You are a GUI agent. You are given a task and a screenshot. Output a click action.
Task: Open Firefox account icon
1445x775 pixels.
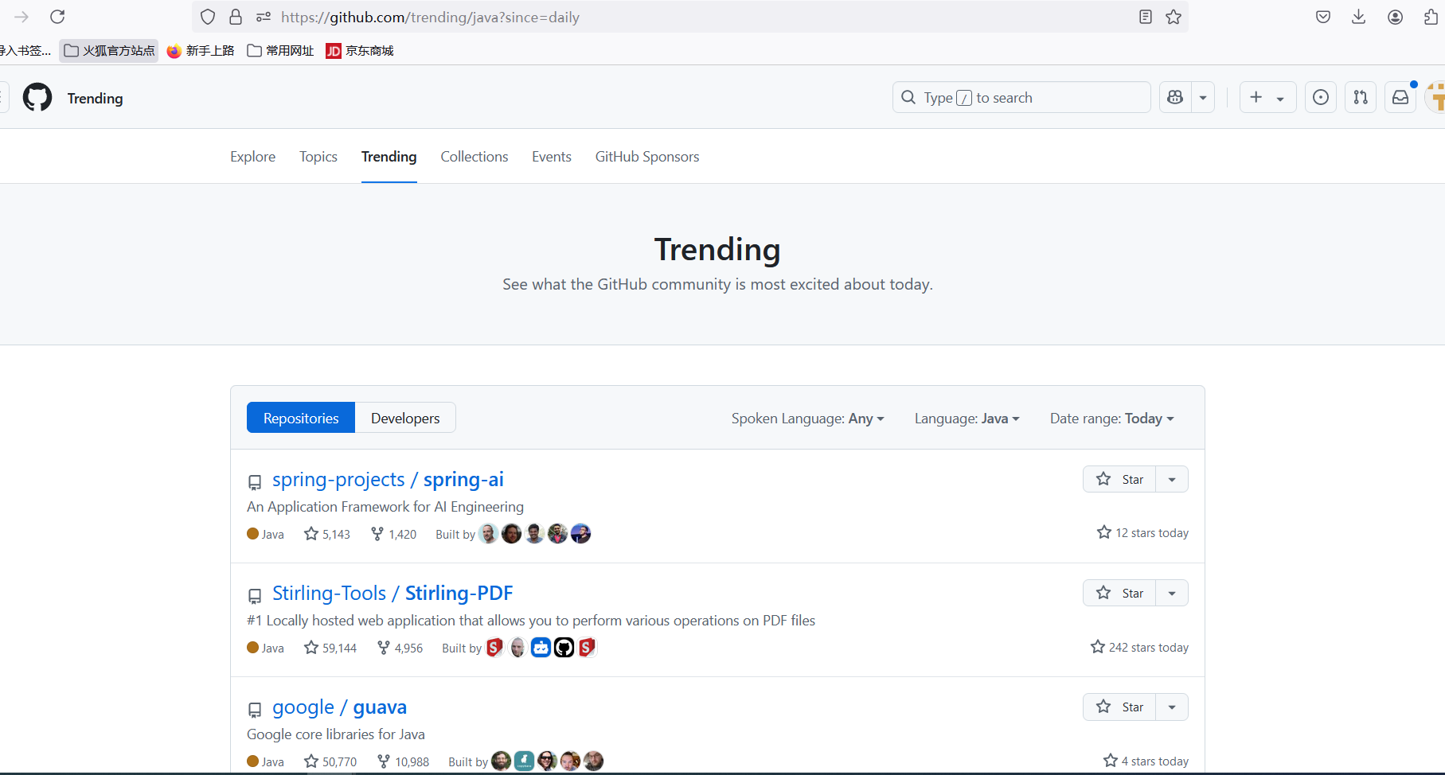pyautogui.click(x=1396, y=17)
